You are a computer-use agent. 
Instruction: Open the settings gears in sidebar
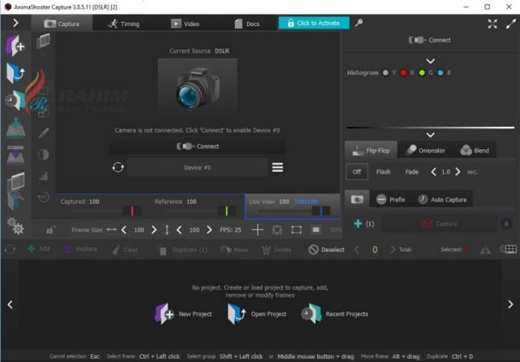pos(15,226)
